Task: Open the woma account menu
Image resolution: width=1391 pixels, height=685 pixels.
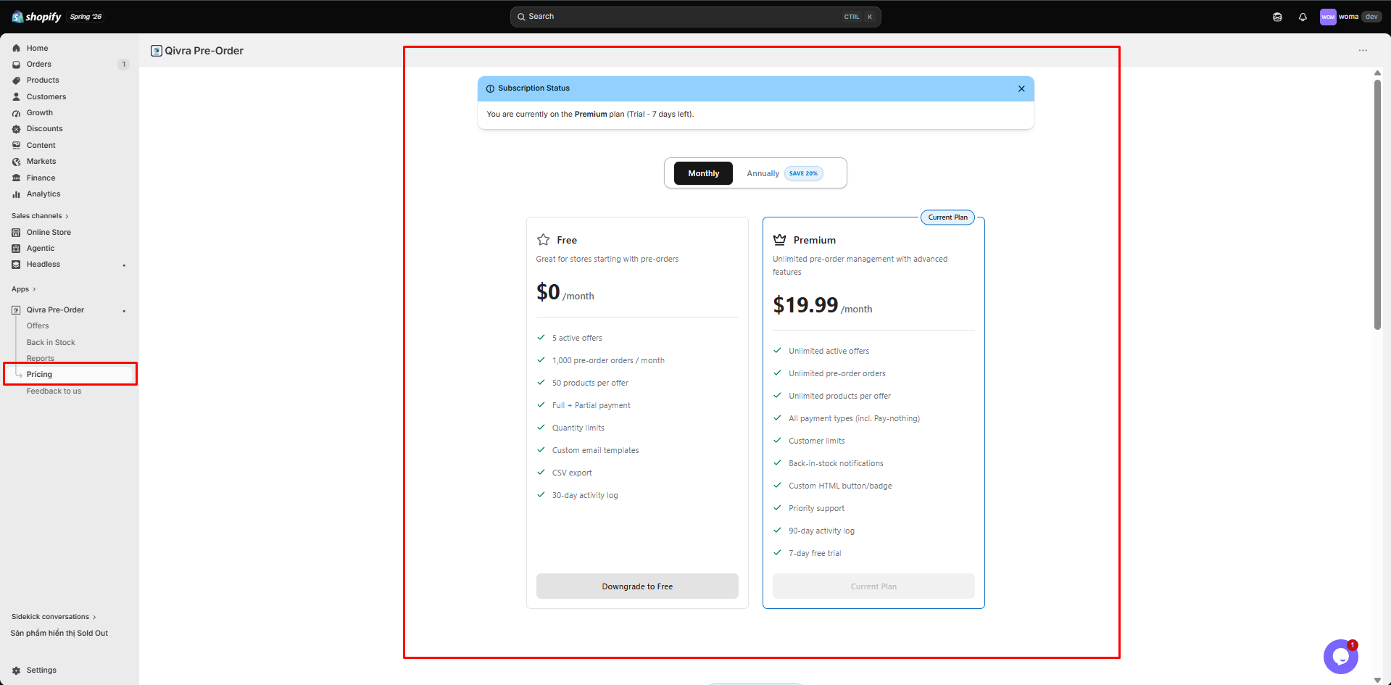Action: click(1350, 17)
